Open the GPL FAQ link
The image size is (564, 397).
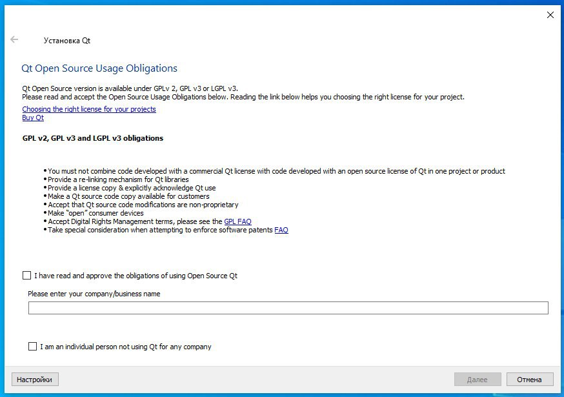tap(237, 221)
